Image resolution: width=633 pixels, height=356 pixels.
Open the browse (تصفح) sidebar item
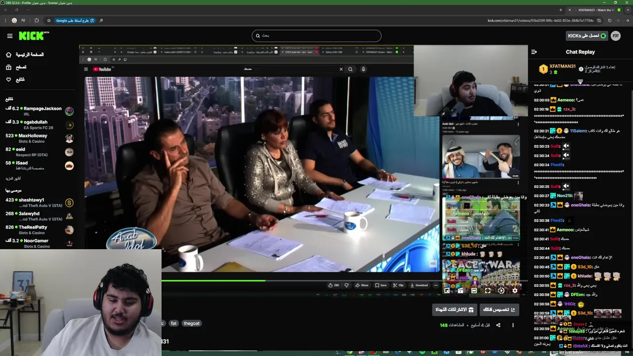[16, 67]
